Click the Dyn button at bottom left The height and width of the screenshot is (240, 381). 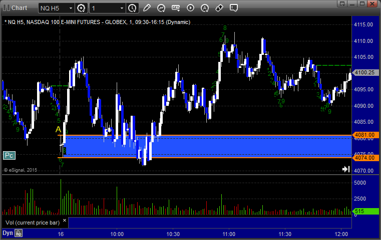7,233
